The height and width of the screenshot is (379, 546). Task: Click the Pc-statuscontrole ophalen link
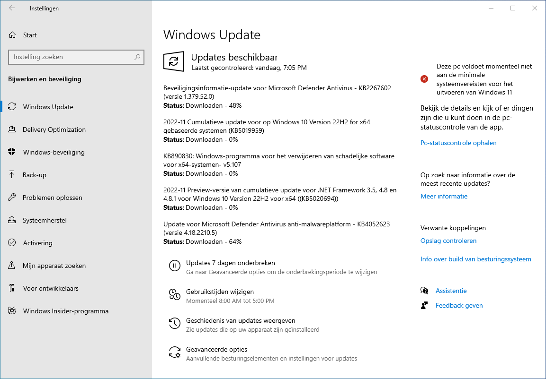458,143
